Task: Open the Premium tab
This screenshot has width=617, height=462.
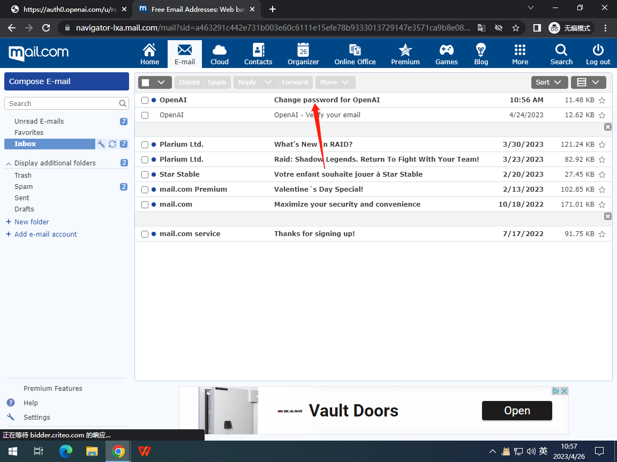Action: tap(405, 54)
